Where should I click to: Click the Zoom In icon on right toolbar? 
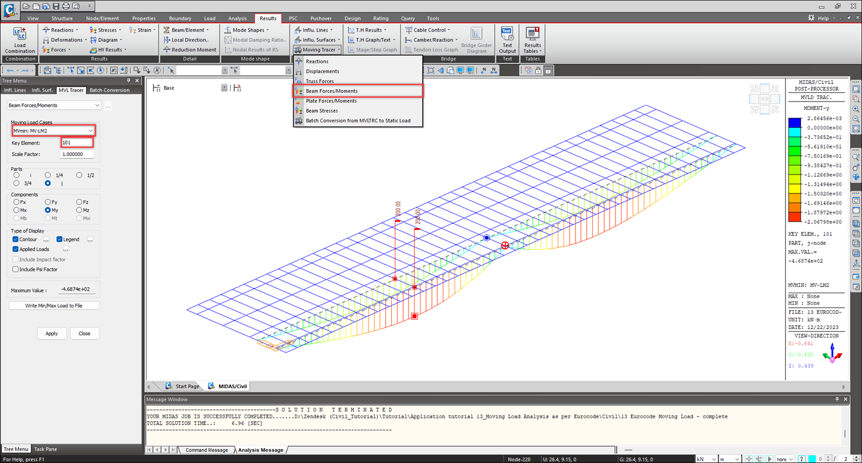(856, 109)
